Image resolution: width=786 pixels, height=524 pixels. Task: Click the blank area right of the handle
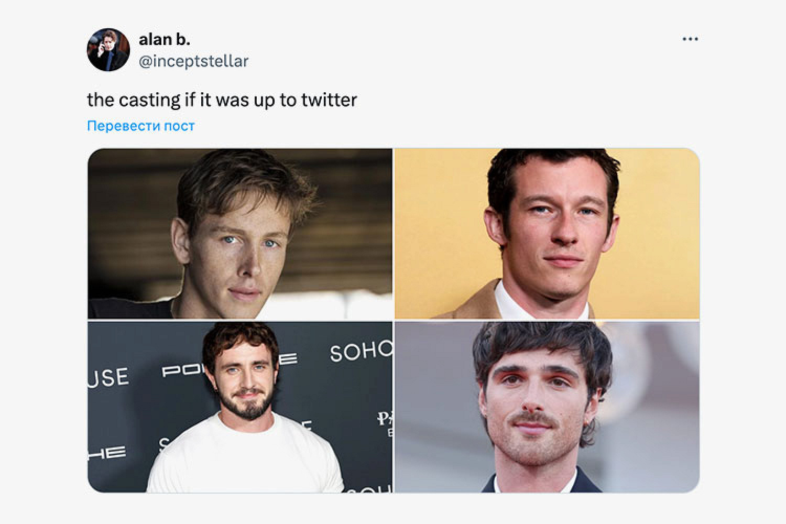point(461,61)
